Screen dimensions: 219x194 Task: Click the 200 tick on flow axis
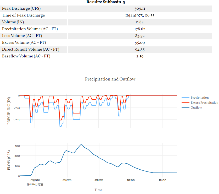[x=17, y=156]
